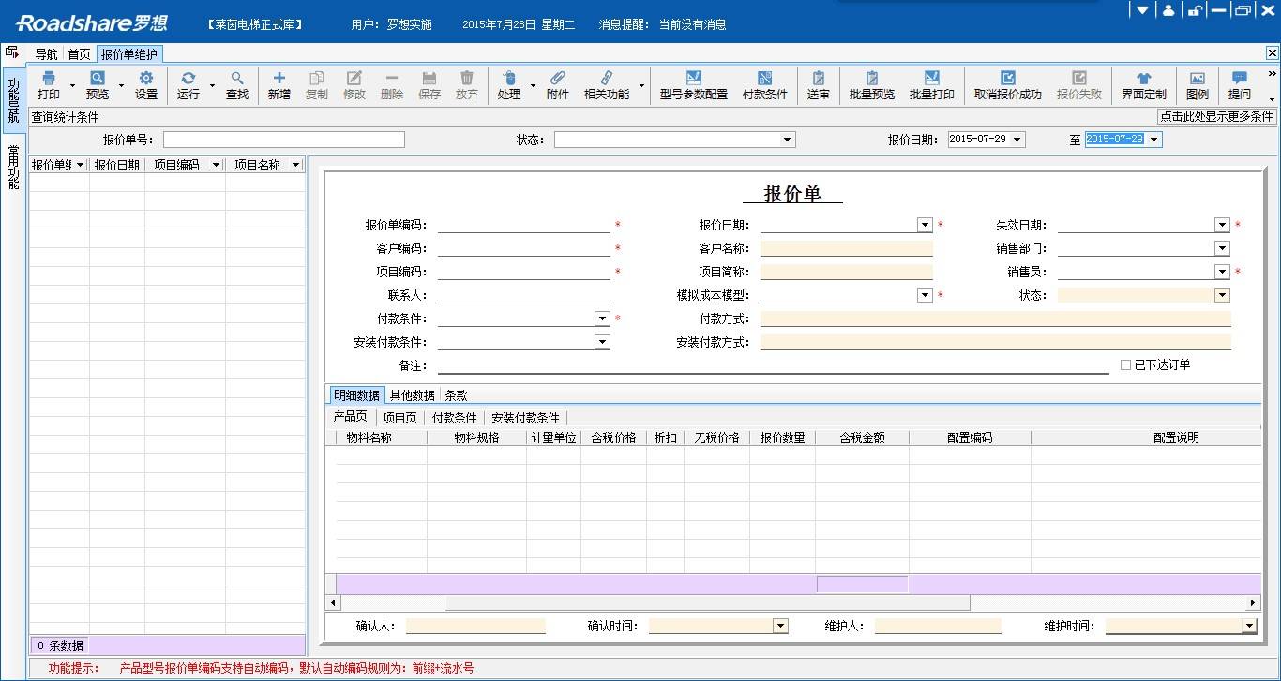The height and width of the screenshot is (681, 1281).
Task: Open the 条款 tab
Action: coord(456,394)
